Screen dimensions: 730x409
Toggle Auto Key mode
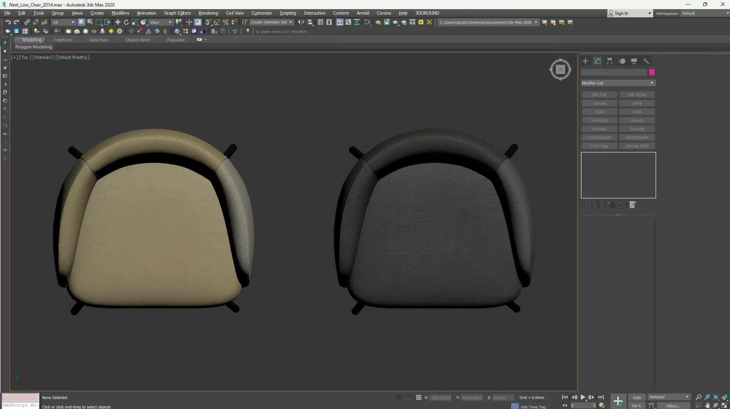(x=637, y=397)
